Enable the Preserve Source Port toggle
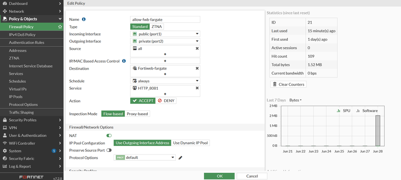Image resolution: width=401 pixels, height=180 pixels. pos(109,150)
